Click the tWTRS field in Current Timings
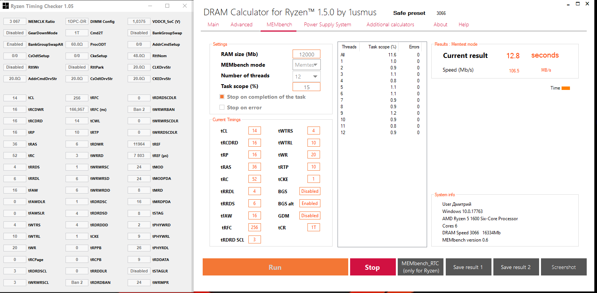The width and height of the screenshot is (597, 293). tap(314, 131)
